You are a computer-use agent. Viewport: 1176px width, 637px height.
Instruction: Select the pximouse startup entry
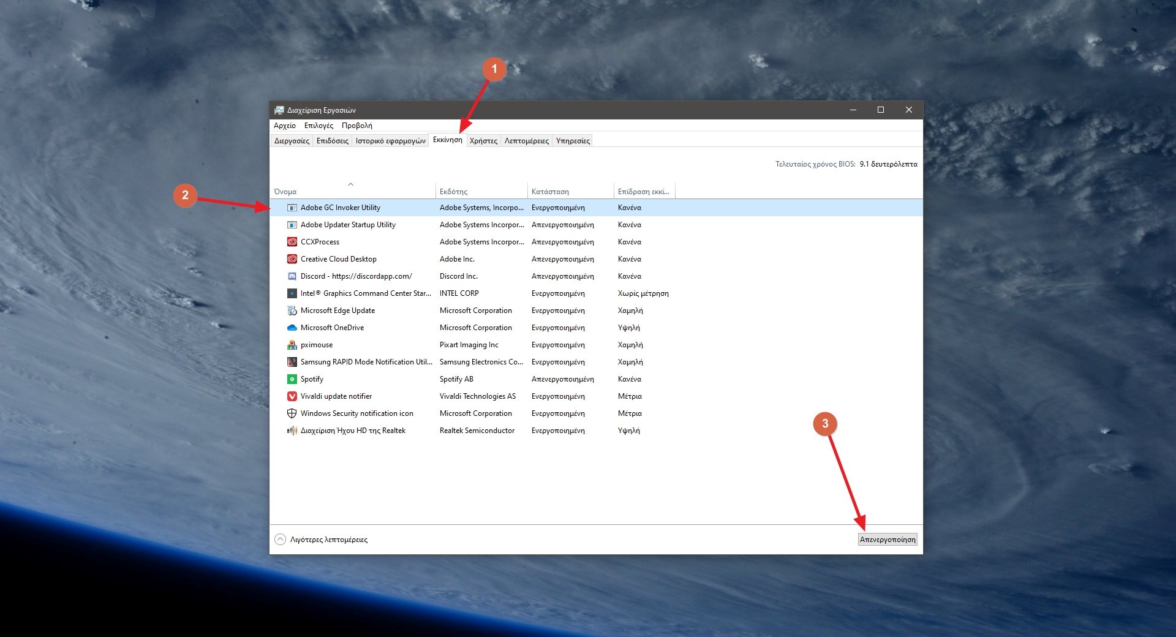click(x=317, y=345)
